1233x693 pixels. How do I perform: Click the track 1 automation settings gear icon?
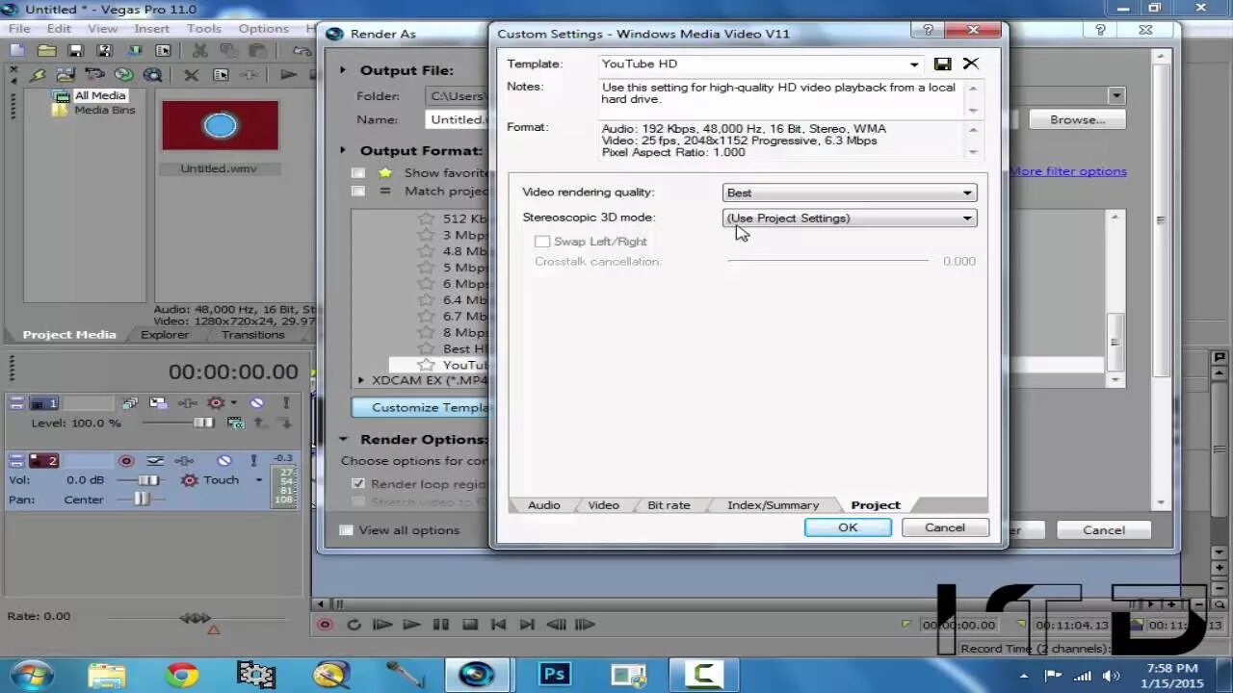coord(216,403)
